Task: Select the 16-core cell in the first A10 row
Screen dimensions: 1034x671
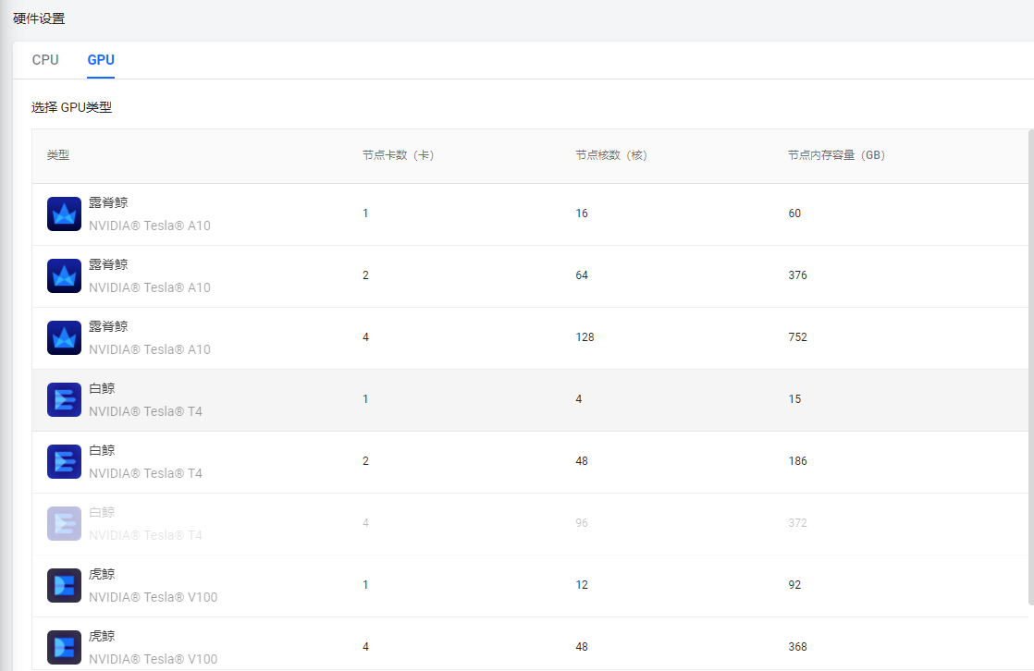Action: (x=582, y=213)
